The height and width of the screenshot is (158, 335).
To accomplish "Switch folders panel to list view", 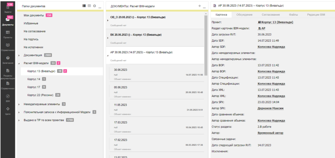I will click(84, 6).
